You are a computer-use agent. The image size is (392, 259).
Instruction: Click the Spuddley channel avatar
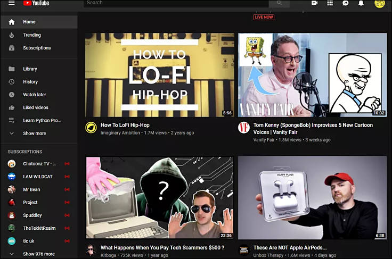click(12, 215)
